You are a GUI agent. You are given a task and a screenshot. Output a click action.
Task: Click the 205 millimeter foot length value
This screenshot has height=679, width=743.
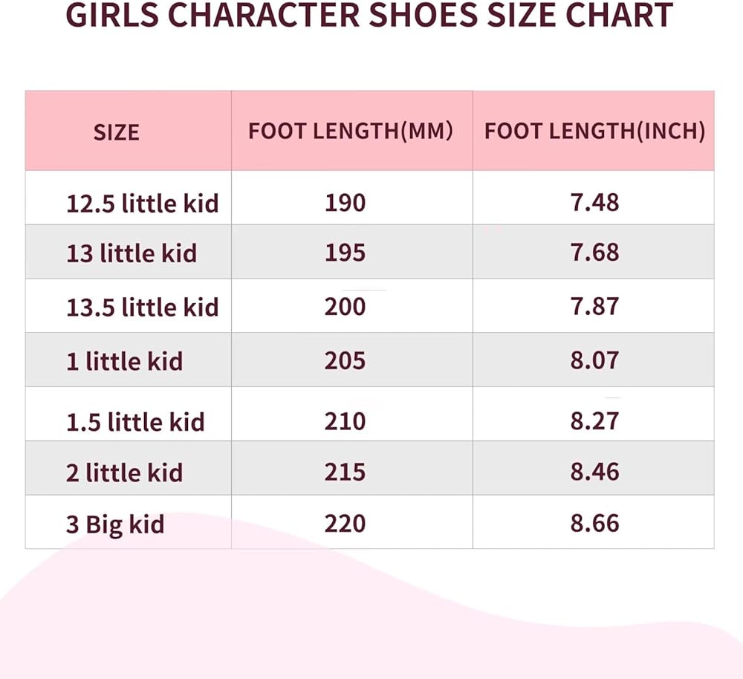[345, 360]
